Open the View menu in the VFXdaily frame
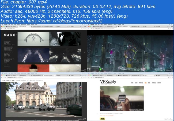Viewport: 174px width, 121px height. coord(101,73)
